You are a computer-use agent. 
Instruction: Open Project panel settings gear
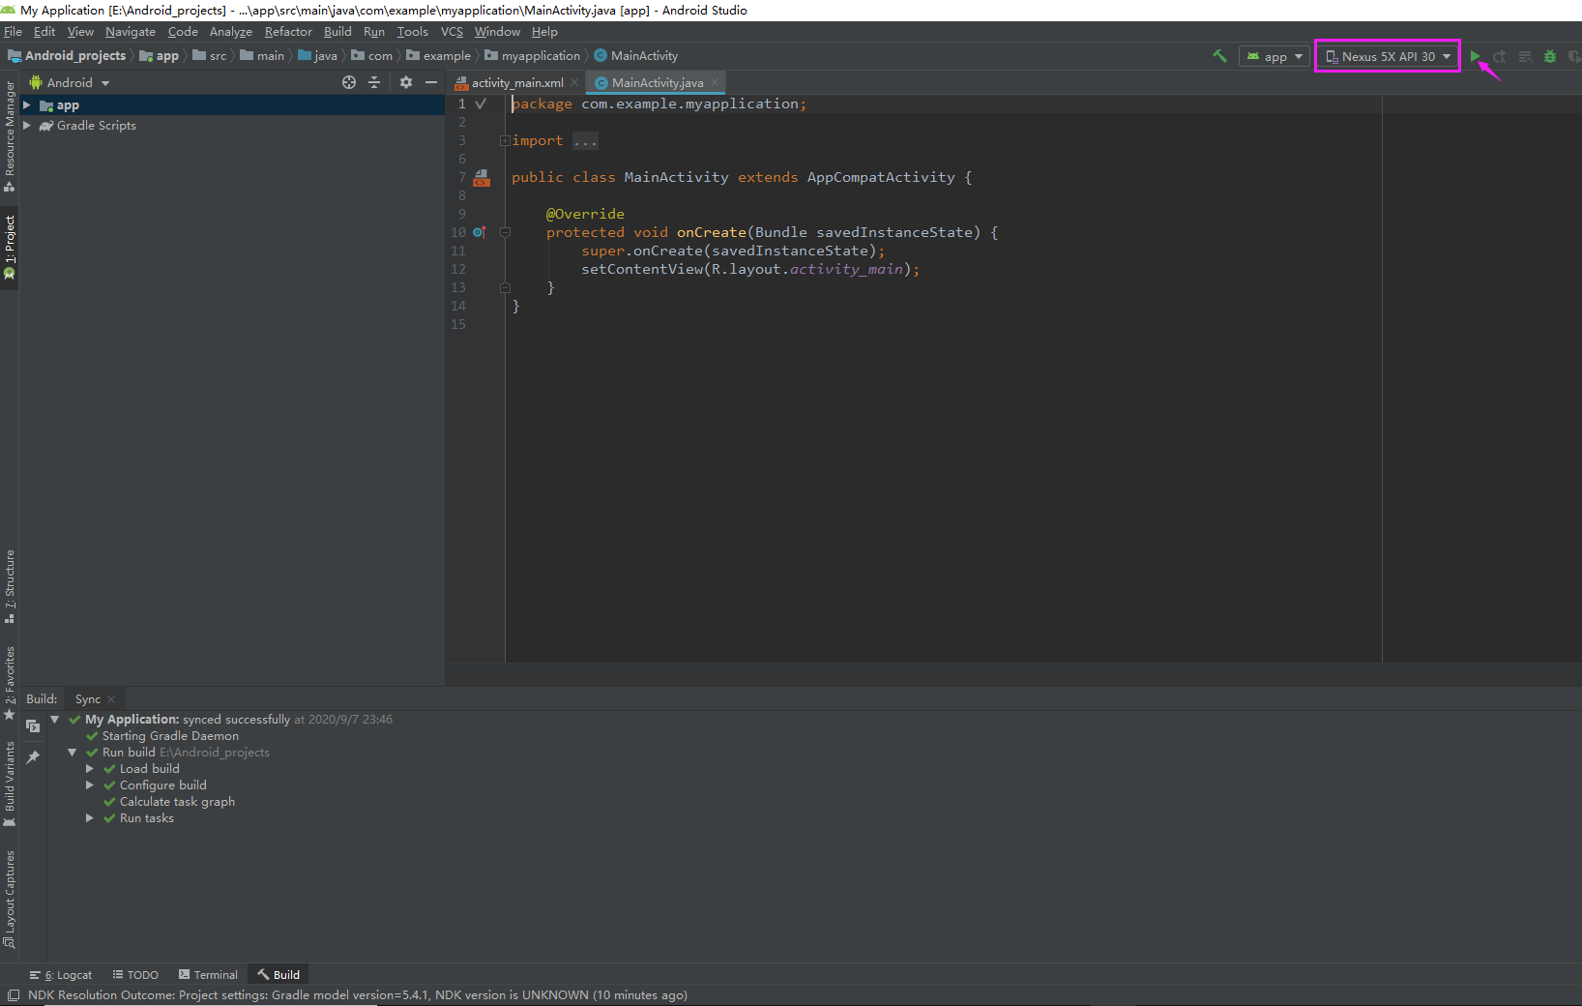406,83
